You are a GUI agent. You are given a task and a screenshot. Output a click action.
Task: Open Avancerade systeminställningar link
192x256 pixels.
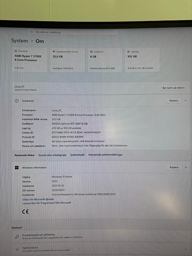coord(106,154)
